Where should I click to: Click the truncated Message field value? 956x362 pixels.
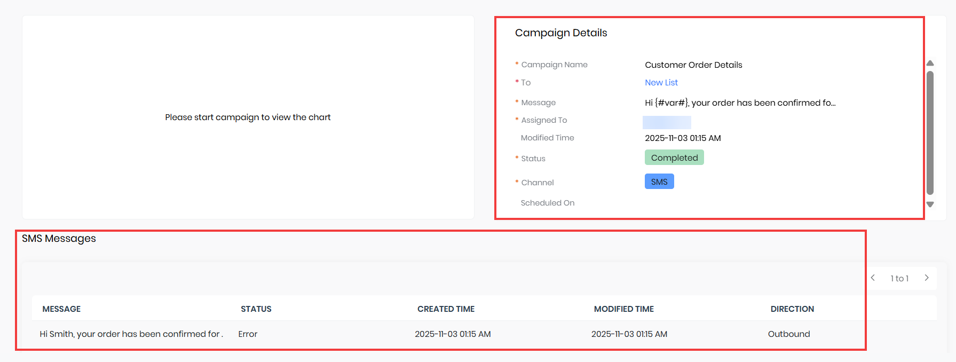740,103
